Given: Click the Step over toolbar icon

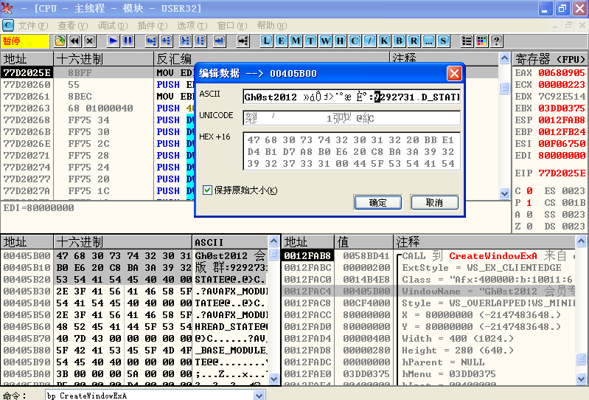Looking at the screenshot, I should pyautogui.click(x=166, y=41).
